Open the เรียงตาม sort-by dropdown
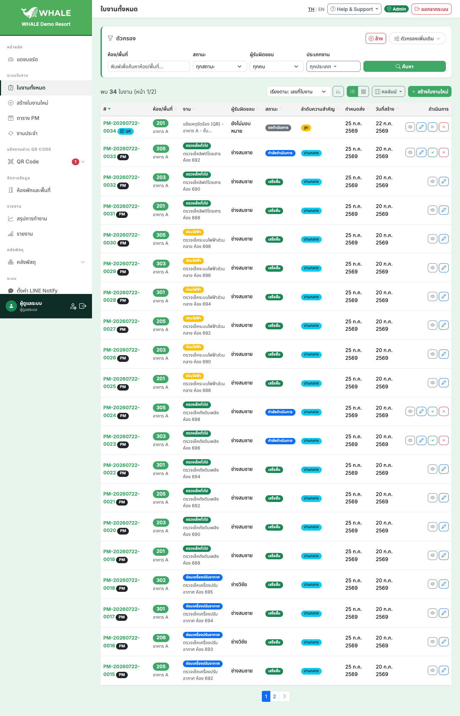 point(299,92)
